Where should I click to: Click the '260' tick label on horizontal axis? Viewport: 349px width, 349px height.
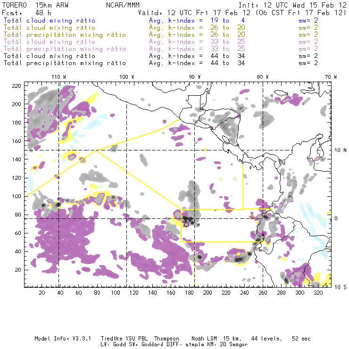tap(263, 293)
